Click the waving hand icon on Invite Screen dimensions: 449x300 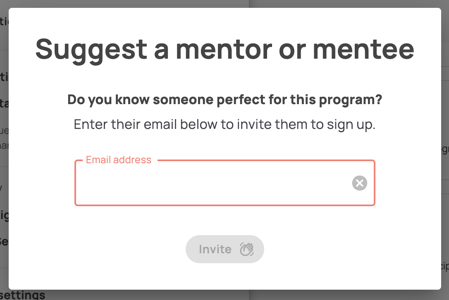click(246, 249)
